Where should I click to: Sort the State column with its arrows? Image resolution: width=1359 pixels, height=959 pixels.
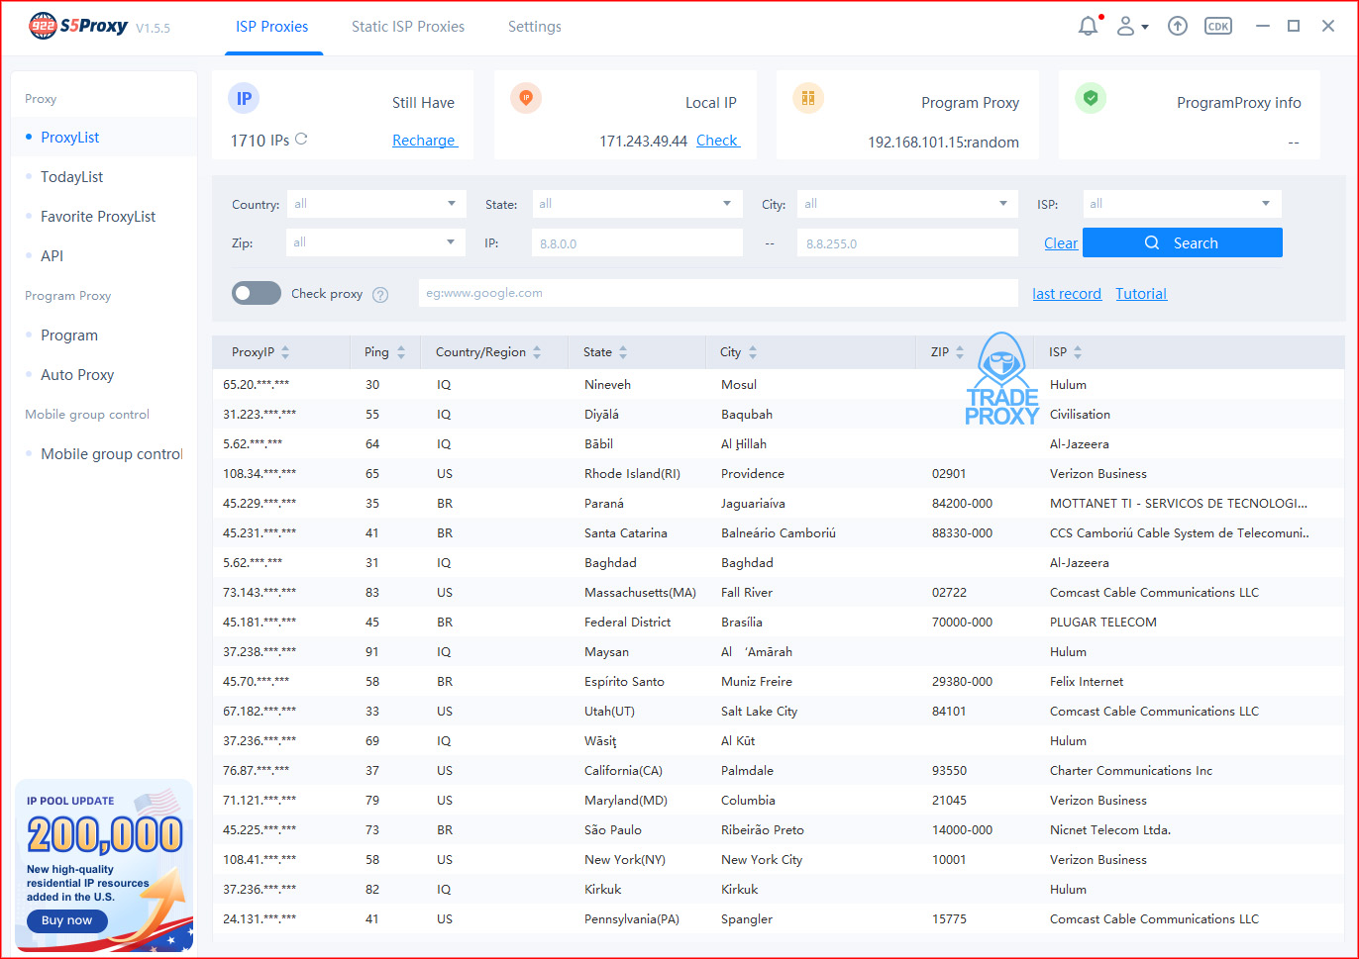click(x=623, y=352)
